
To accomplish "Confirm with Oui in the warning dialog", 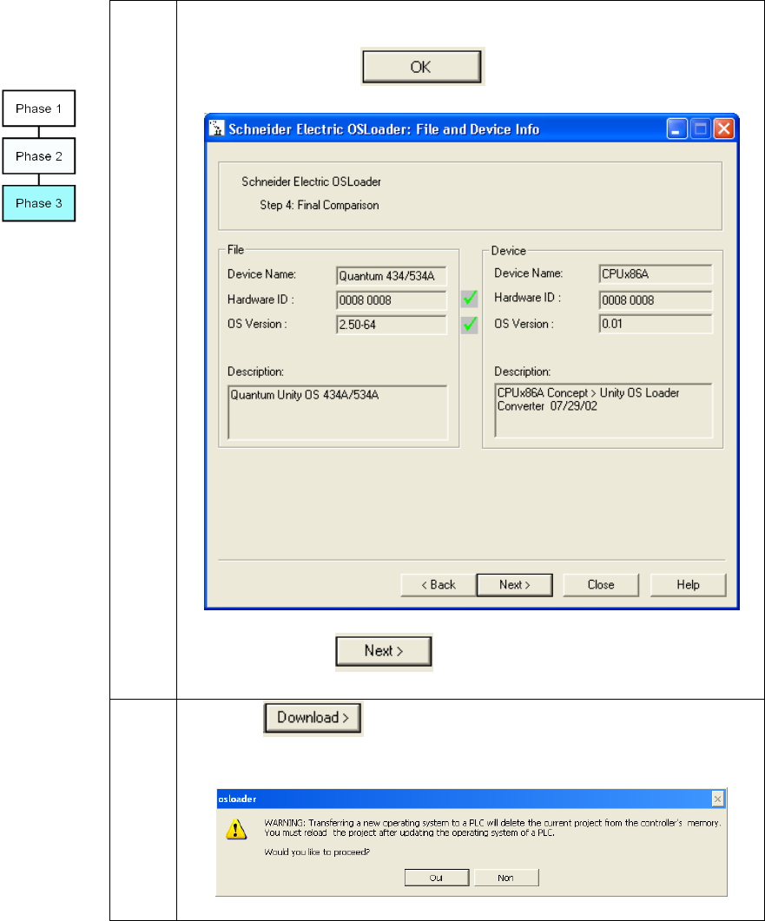I will click(437, 878).
